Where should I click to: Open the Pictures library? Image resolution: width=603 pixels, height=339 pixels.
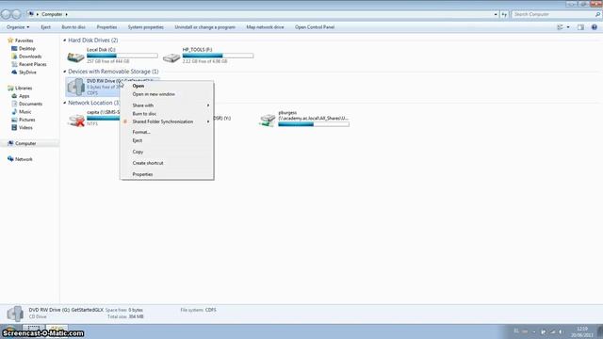point(27,120)
